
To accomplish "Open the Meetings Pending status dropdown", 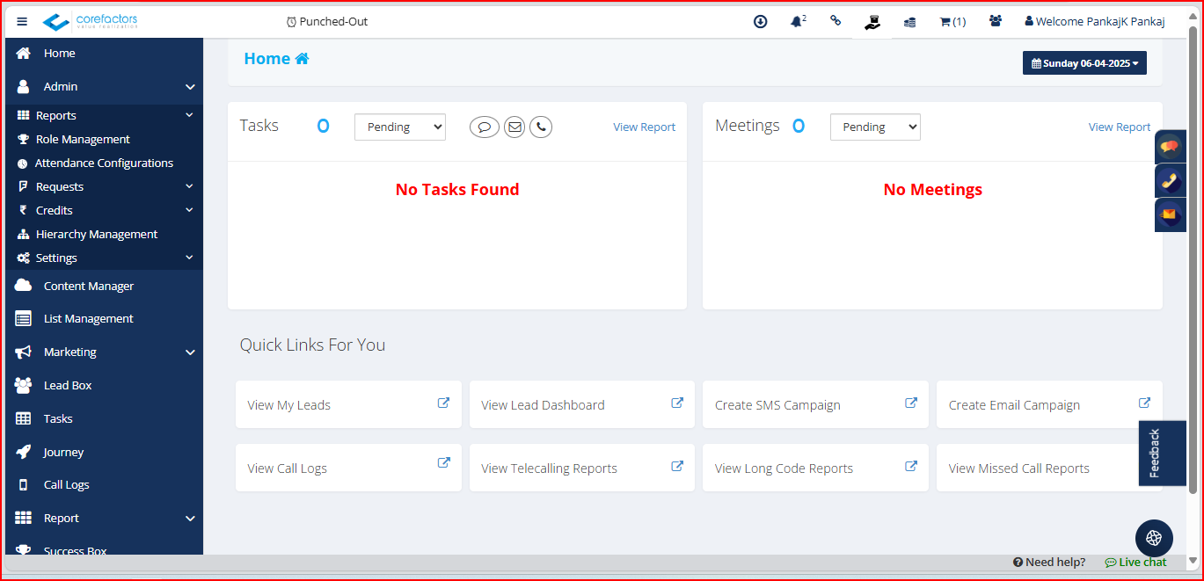I will pos(875,127).
